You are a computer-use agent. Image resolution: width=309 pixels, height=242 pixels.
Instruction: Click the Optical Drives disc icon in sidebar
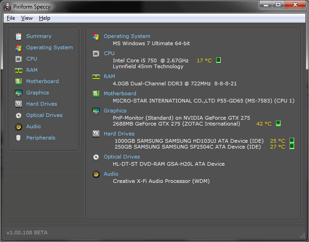[19, 116]
